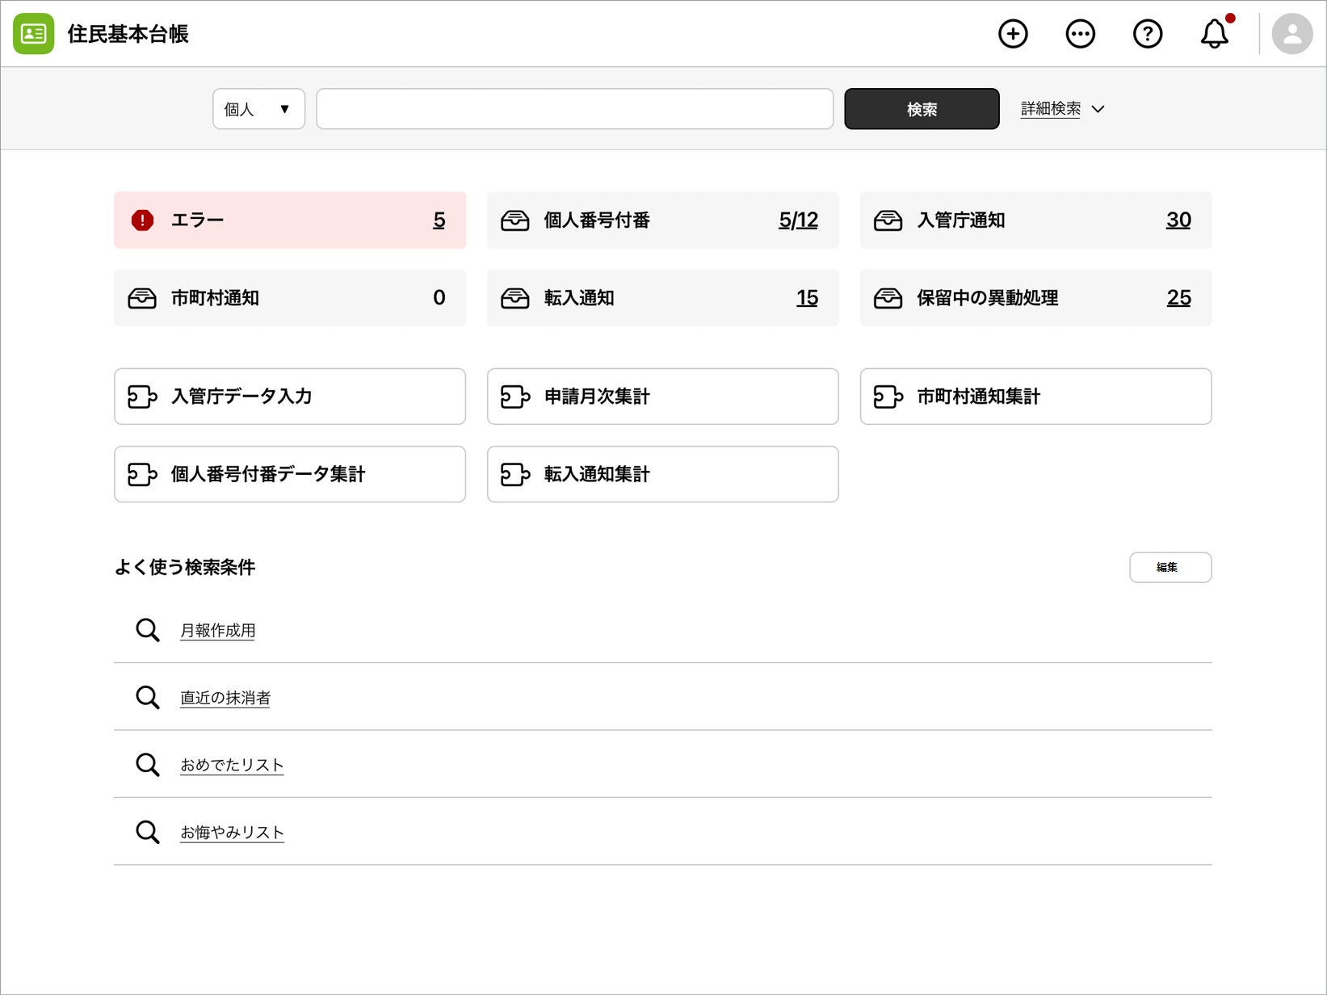Open the 直近の抹消者 saved search link
The width and height of the screenshot is (1327, 995).
(x=225, y=698)
